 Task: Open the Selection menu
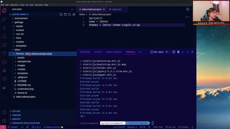pyautogui.click(x=14, y=5)
